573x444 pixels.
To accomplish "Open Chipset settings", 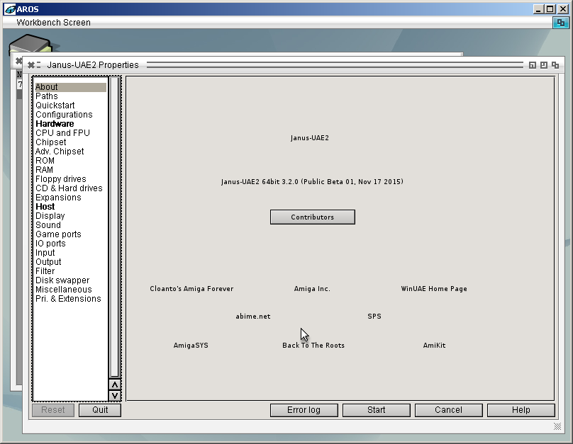I will tap(70, 142).
